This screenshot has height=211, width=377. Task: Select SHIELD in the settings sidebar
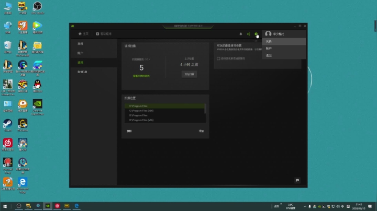(x=94, y=72)
